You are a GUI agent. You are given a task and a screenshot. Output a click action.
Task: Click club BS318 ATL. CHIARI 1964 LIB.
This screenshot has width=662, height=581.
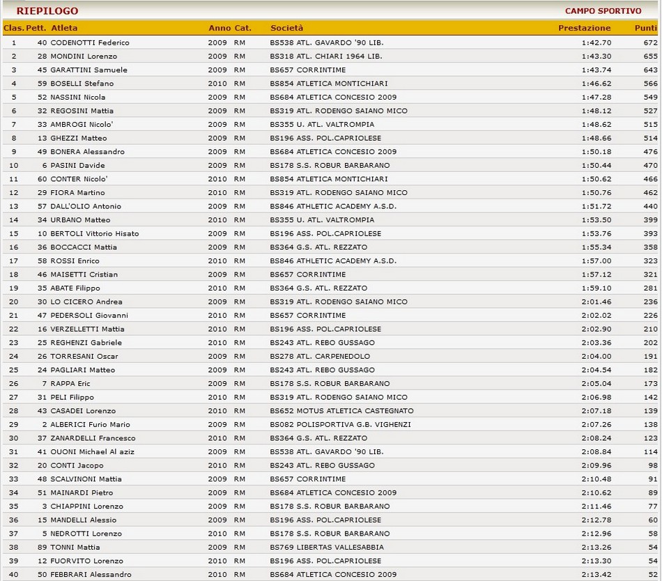(326, 56)
